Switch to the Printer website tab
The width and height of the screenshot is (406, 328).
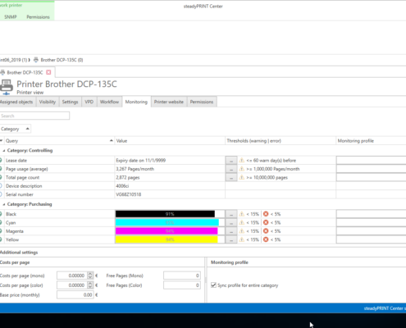click(169, 102)
